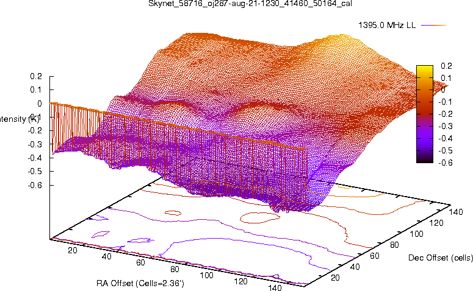Screen dimensions: 473x291
Task: Click the 140 tick on the Dec Offset axis
Action: coord(456,212)
